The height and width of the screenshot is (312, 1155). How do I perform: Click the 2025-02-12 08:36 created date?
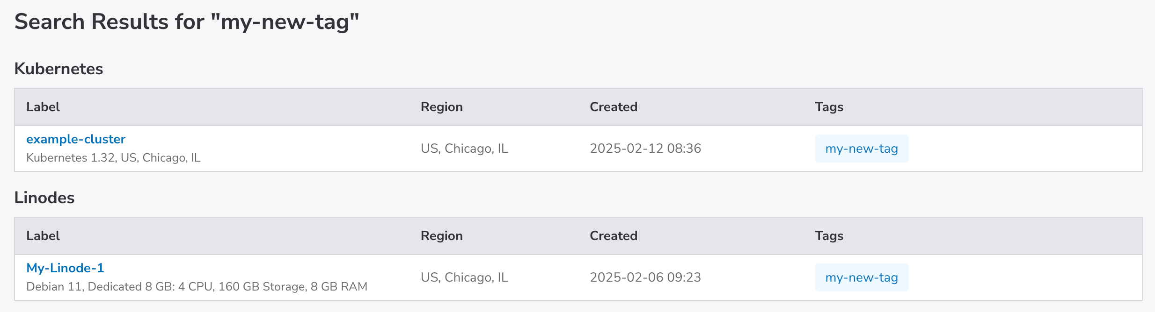645,149
